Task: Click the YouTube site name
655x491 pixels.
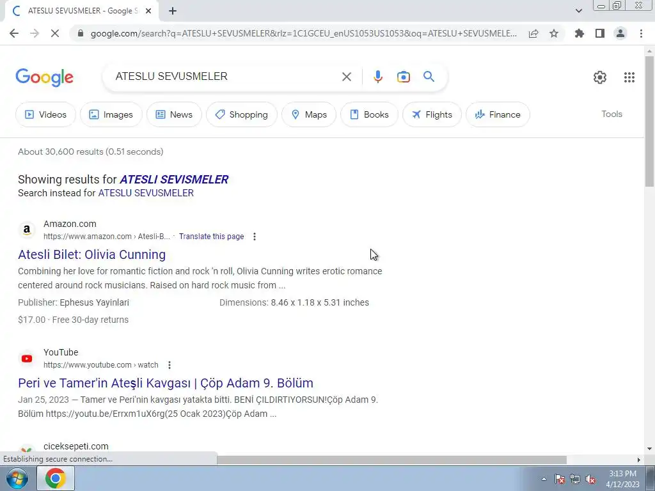Action: tap(61, 352)
